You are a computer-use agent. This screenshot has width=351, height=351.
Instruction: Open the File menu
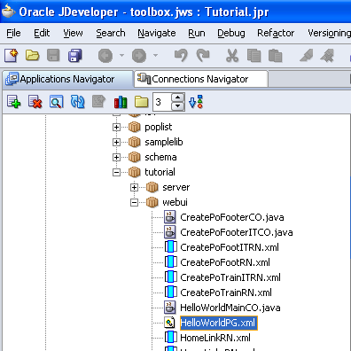pyautogui.click(x=13, y=33)
